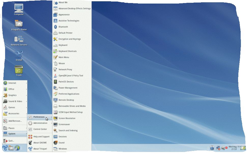
Task: Open Screensaver preferences
Action: click(72, 125)
